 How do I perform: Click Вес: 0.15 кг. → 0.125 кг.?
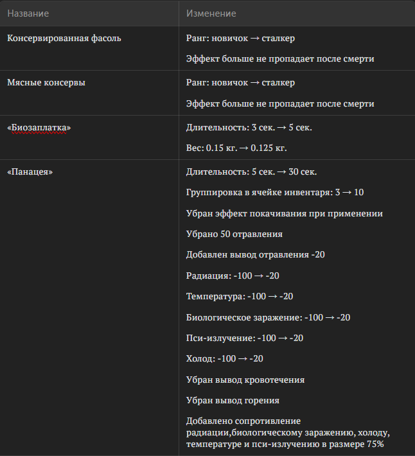pos(236,148)
